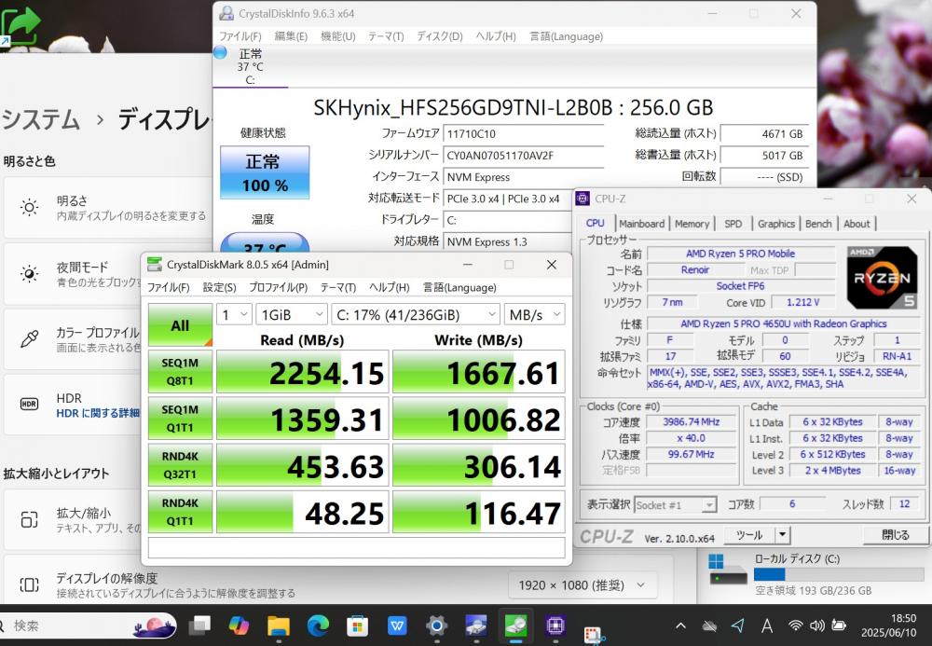The width and height of the screenshot is (932, 646).
Task: Switch to the Memory tab in CPU-Z
Action: click(x=692, y=224)
